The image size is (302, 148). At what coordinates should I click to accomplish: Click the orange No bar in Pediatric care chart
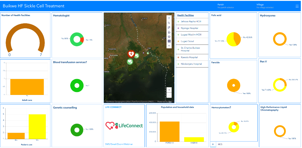pos(16,136)
